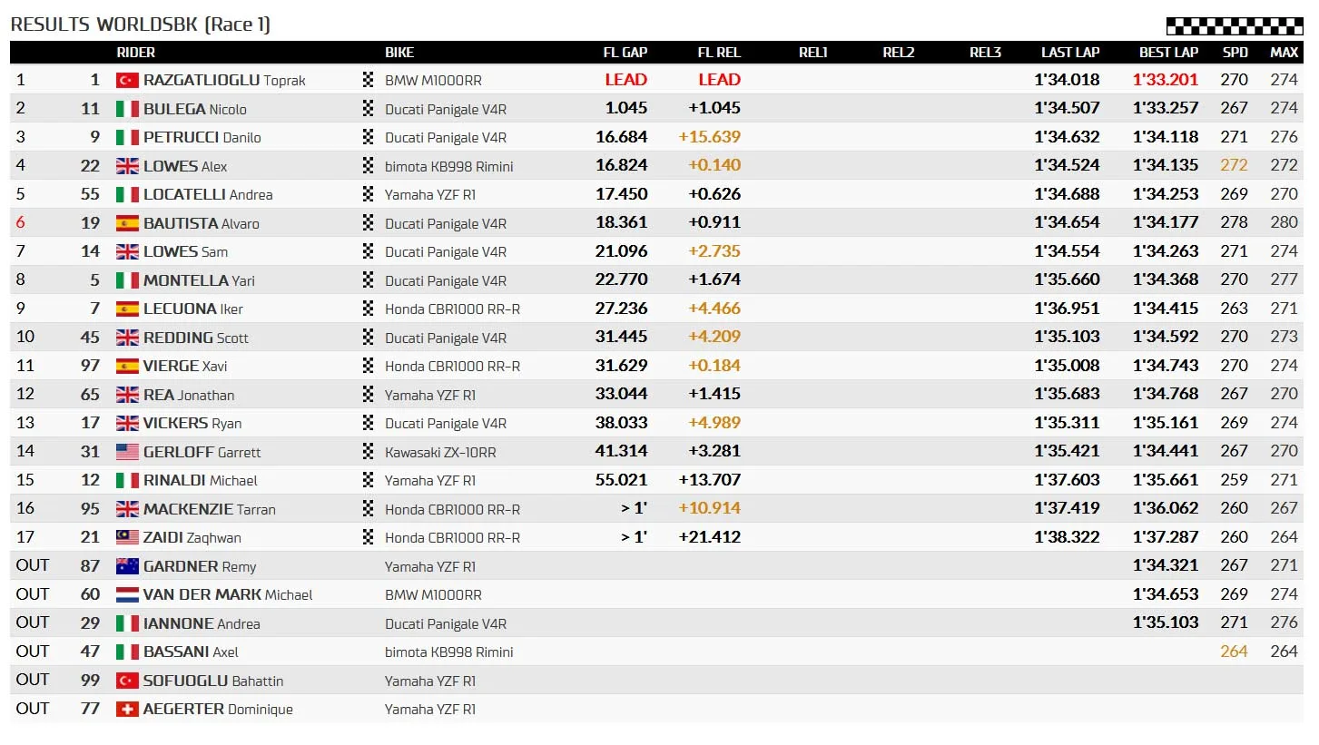Click the Swiss flag beside Aegerter
Image resolution: width=1319 pixels, height=745 pixels.
127,709
